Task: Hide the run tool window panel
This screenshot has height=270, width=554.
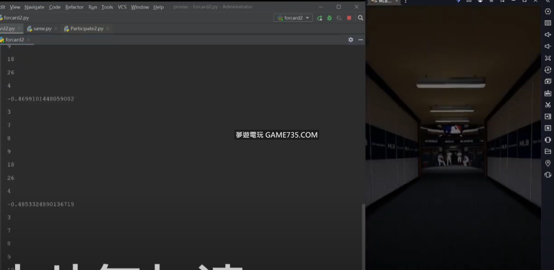Action: pyautogui.click(x=361, y=40)
